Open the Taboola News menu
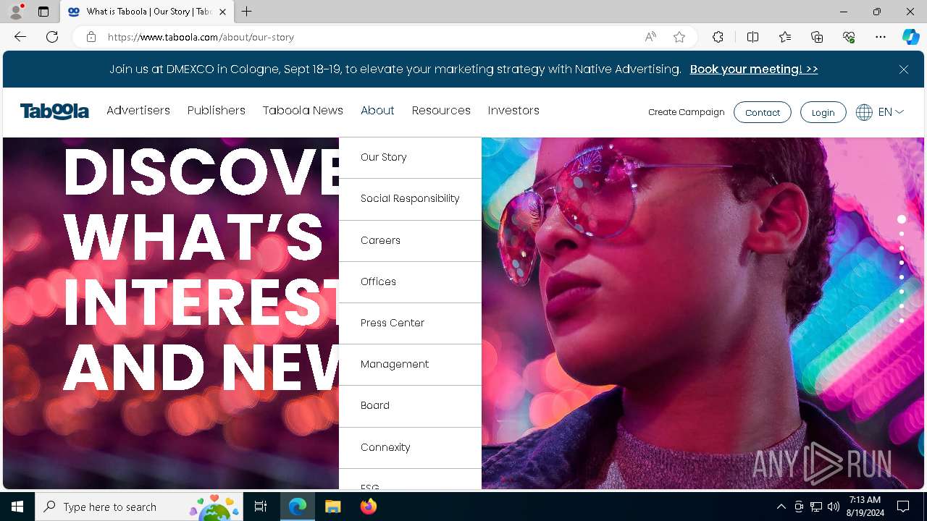The width and height of the screenshot is (927, 521). click(303, 110)
